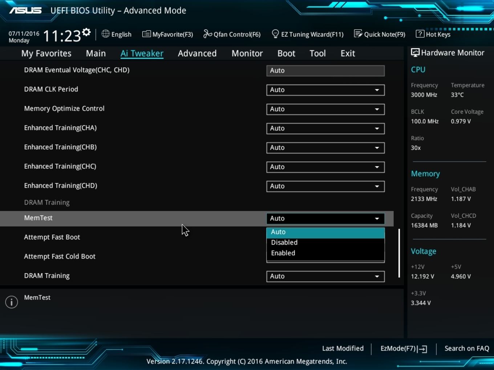
Task: Go to the Exit tab
Action: [348, 53]
